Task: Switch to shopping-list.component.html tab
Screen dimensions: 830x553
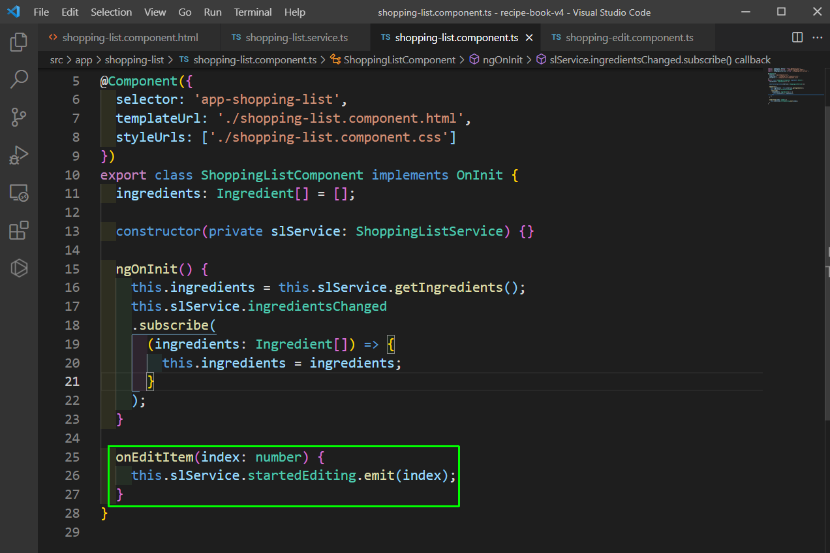Action: click(130, 38)
